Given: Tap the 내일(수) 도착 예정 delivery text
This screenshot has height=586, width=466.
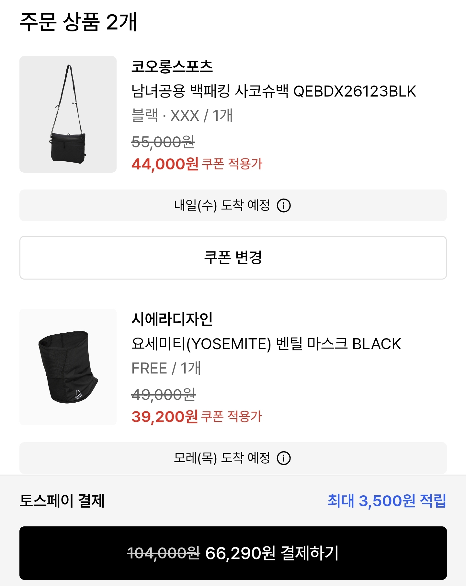Looking at the screenshot, I should pyautogui.click(x=222, y=205).
